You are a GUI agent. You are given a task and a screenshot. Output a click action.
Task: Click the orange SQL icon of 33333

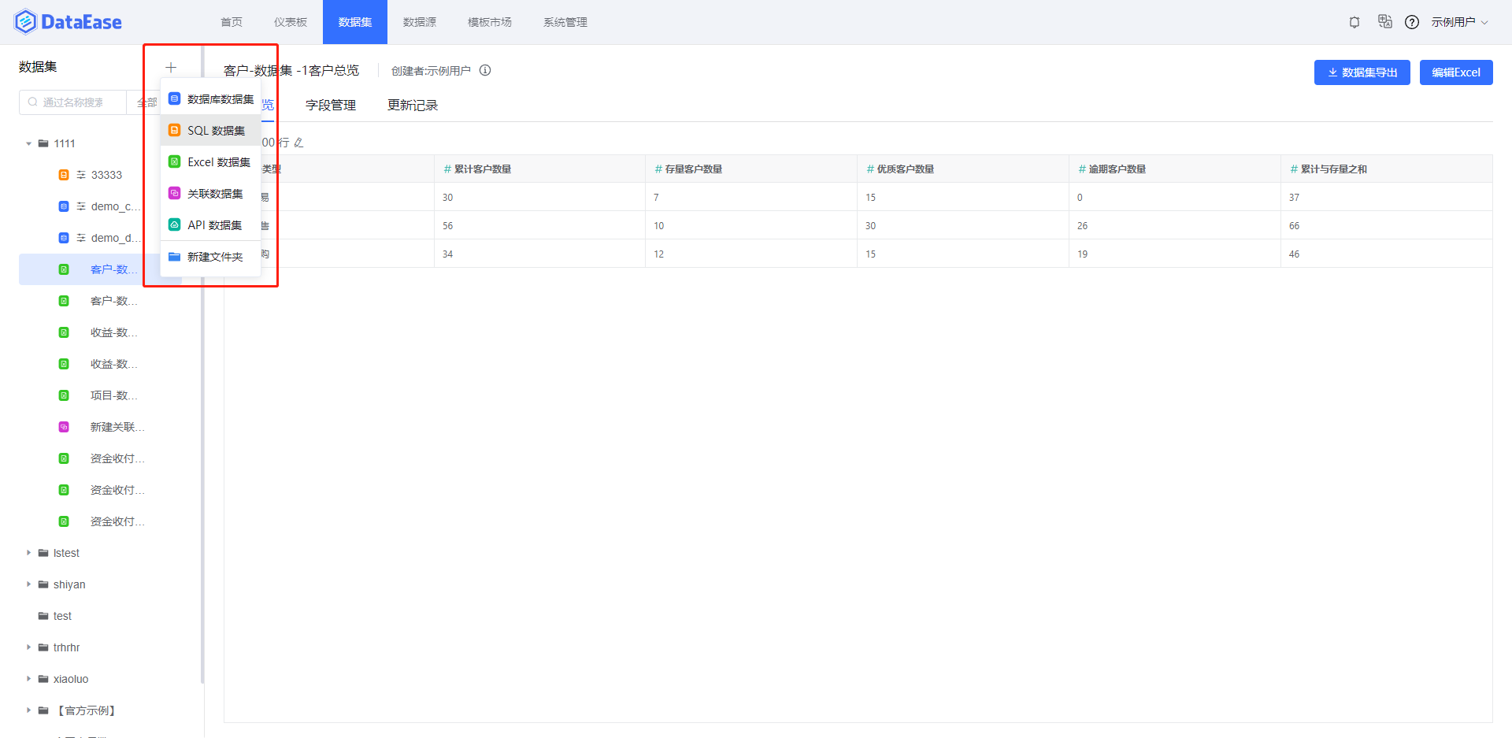pyautogui.click(x=64, y=175)
